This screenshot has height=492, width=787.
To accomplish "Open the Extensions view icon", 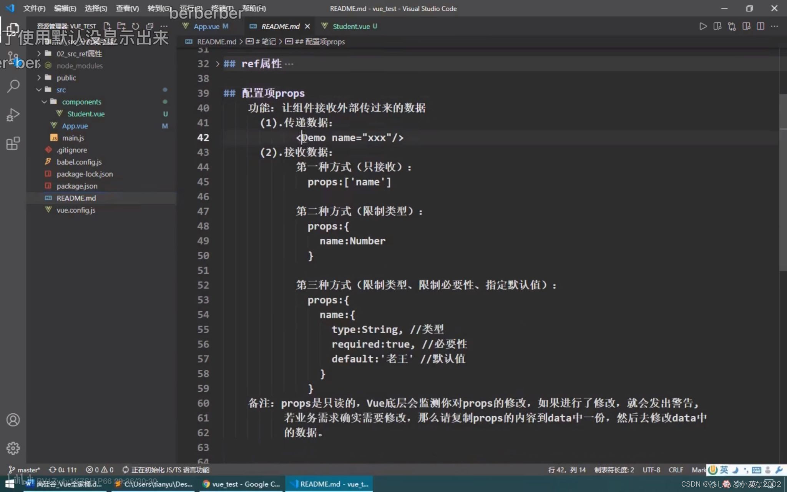I will pos(13,144).
